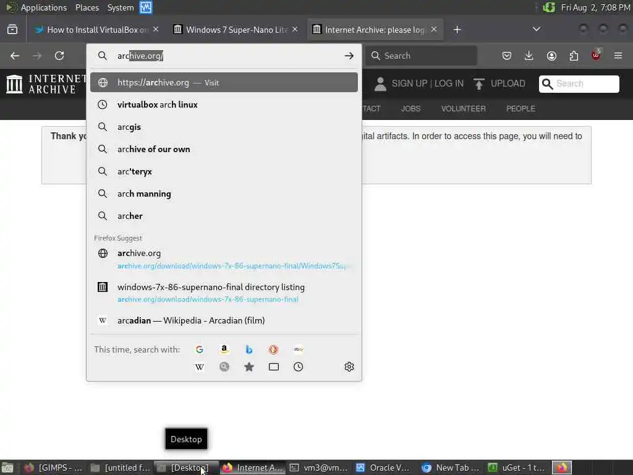Open the System menu
633x475 pixels.
click(121, 7)
